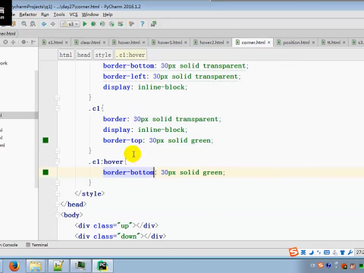Image resolution: width=364 pixels, height=273 pixels.
Task: Close the corner.html tab
Action: (x=269, y=42)
